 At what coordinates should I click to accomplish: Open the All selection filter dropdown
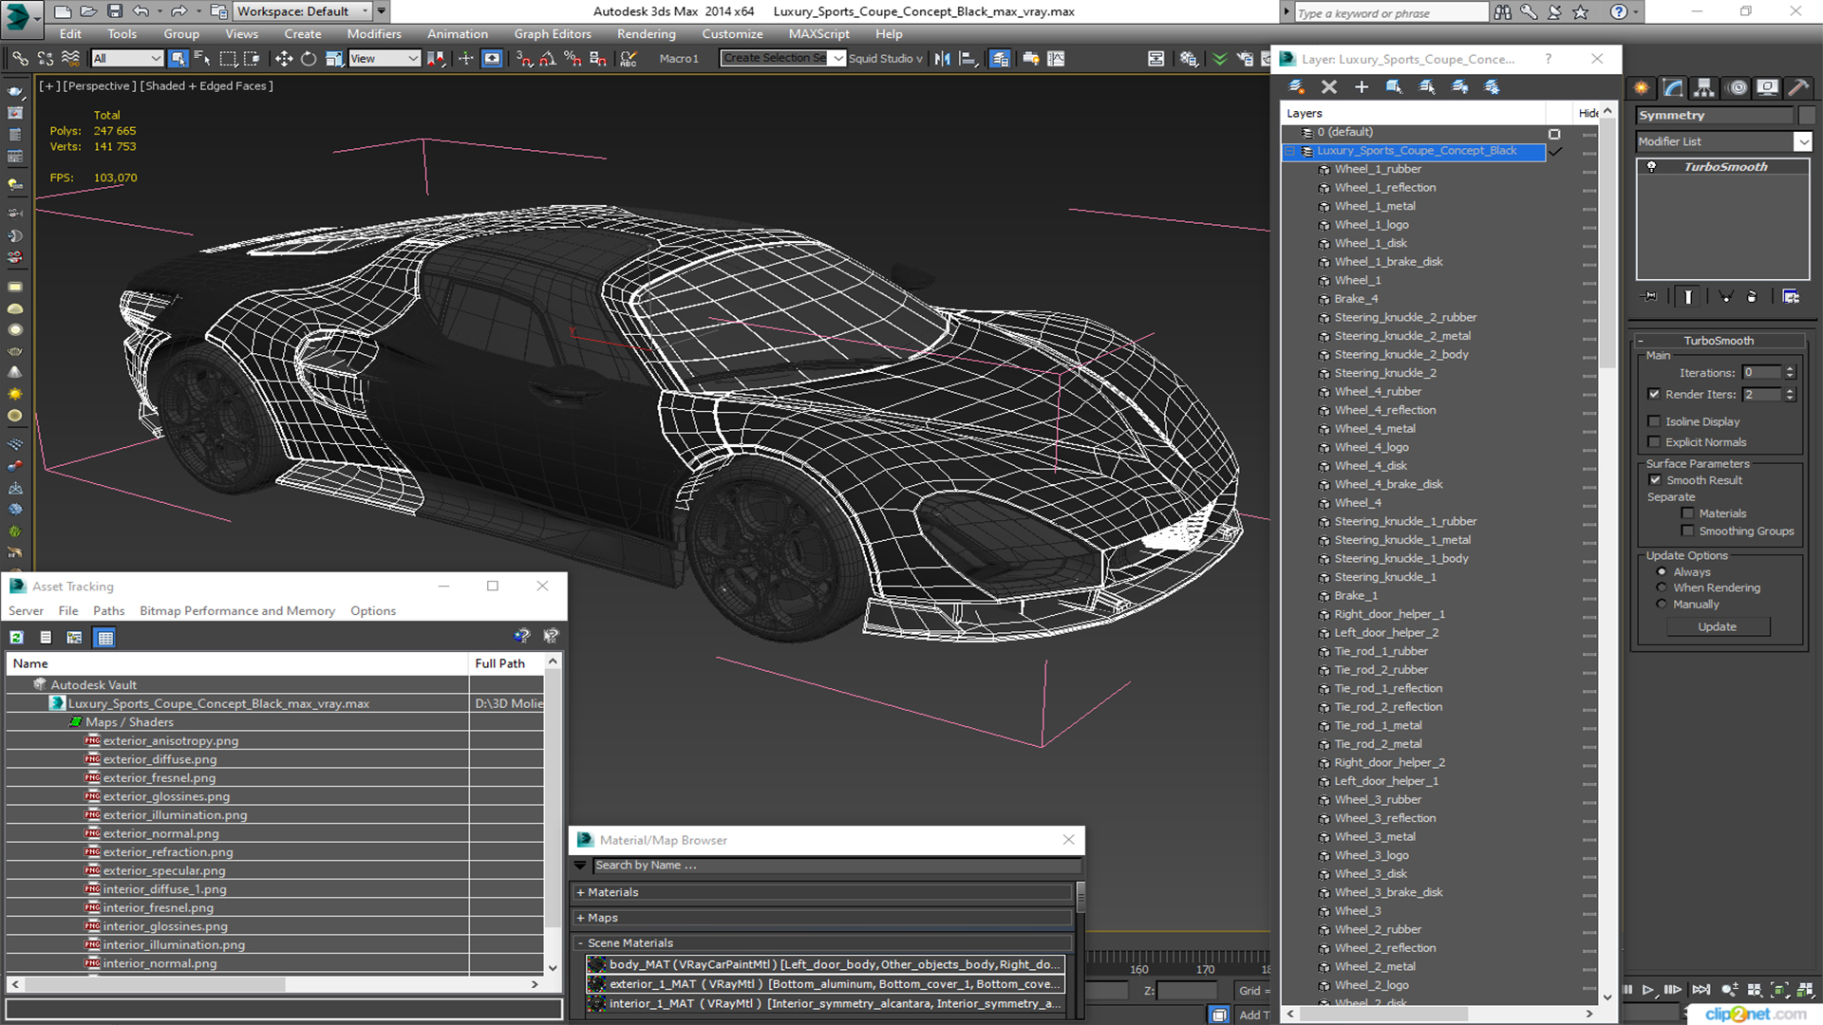click(127, 59)
